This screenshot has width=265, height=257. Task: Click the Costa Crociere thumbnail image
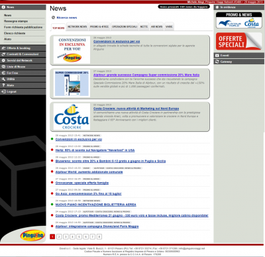72,117
